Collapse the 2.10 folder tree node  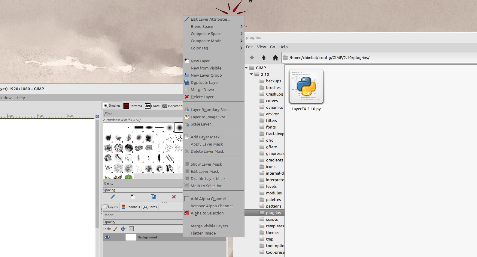coord(251,74)
